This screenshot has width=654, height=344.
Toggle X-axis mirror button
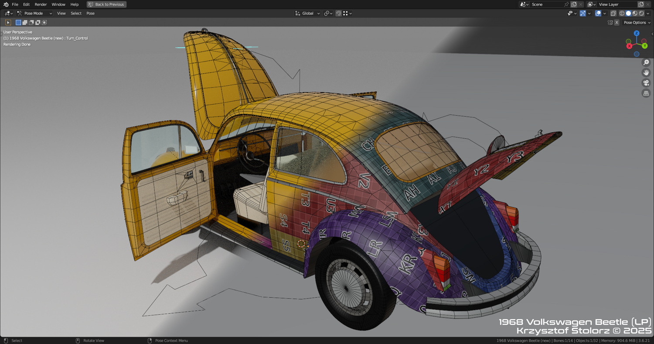pos(617,23)
